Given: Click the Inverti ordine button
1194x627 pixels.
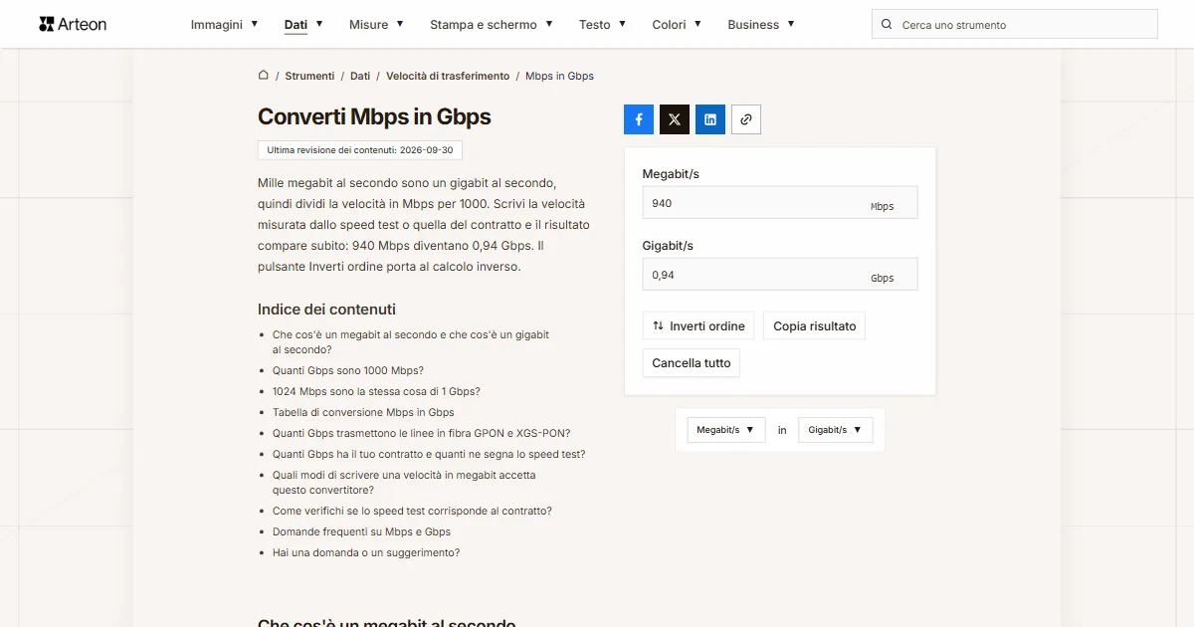Looking at the screenshot, I should tap(698, 326).
